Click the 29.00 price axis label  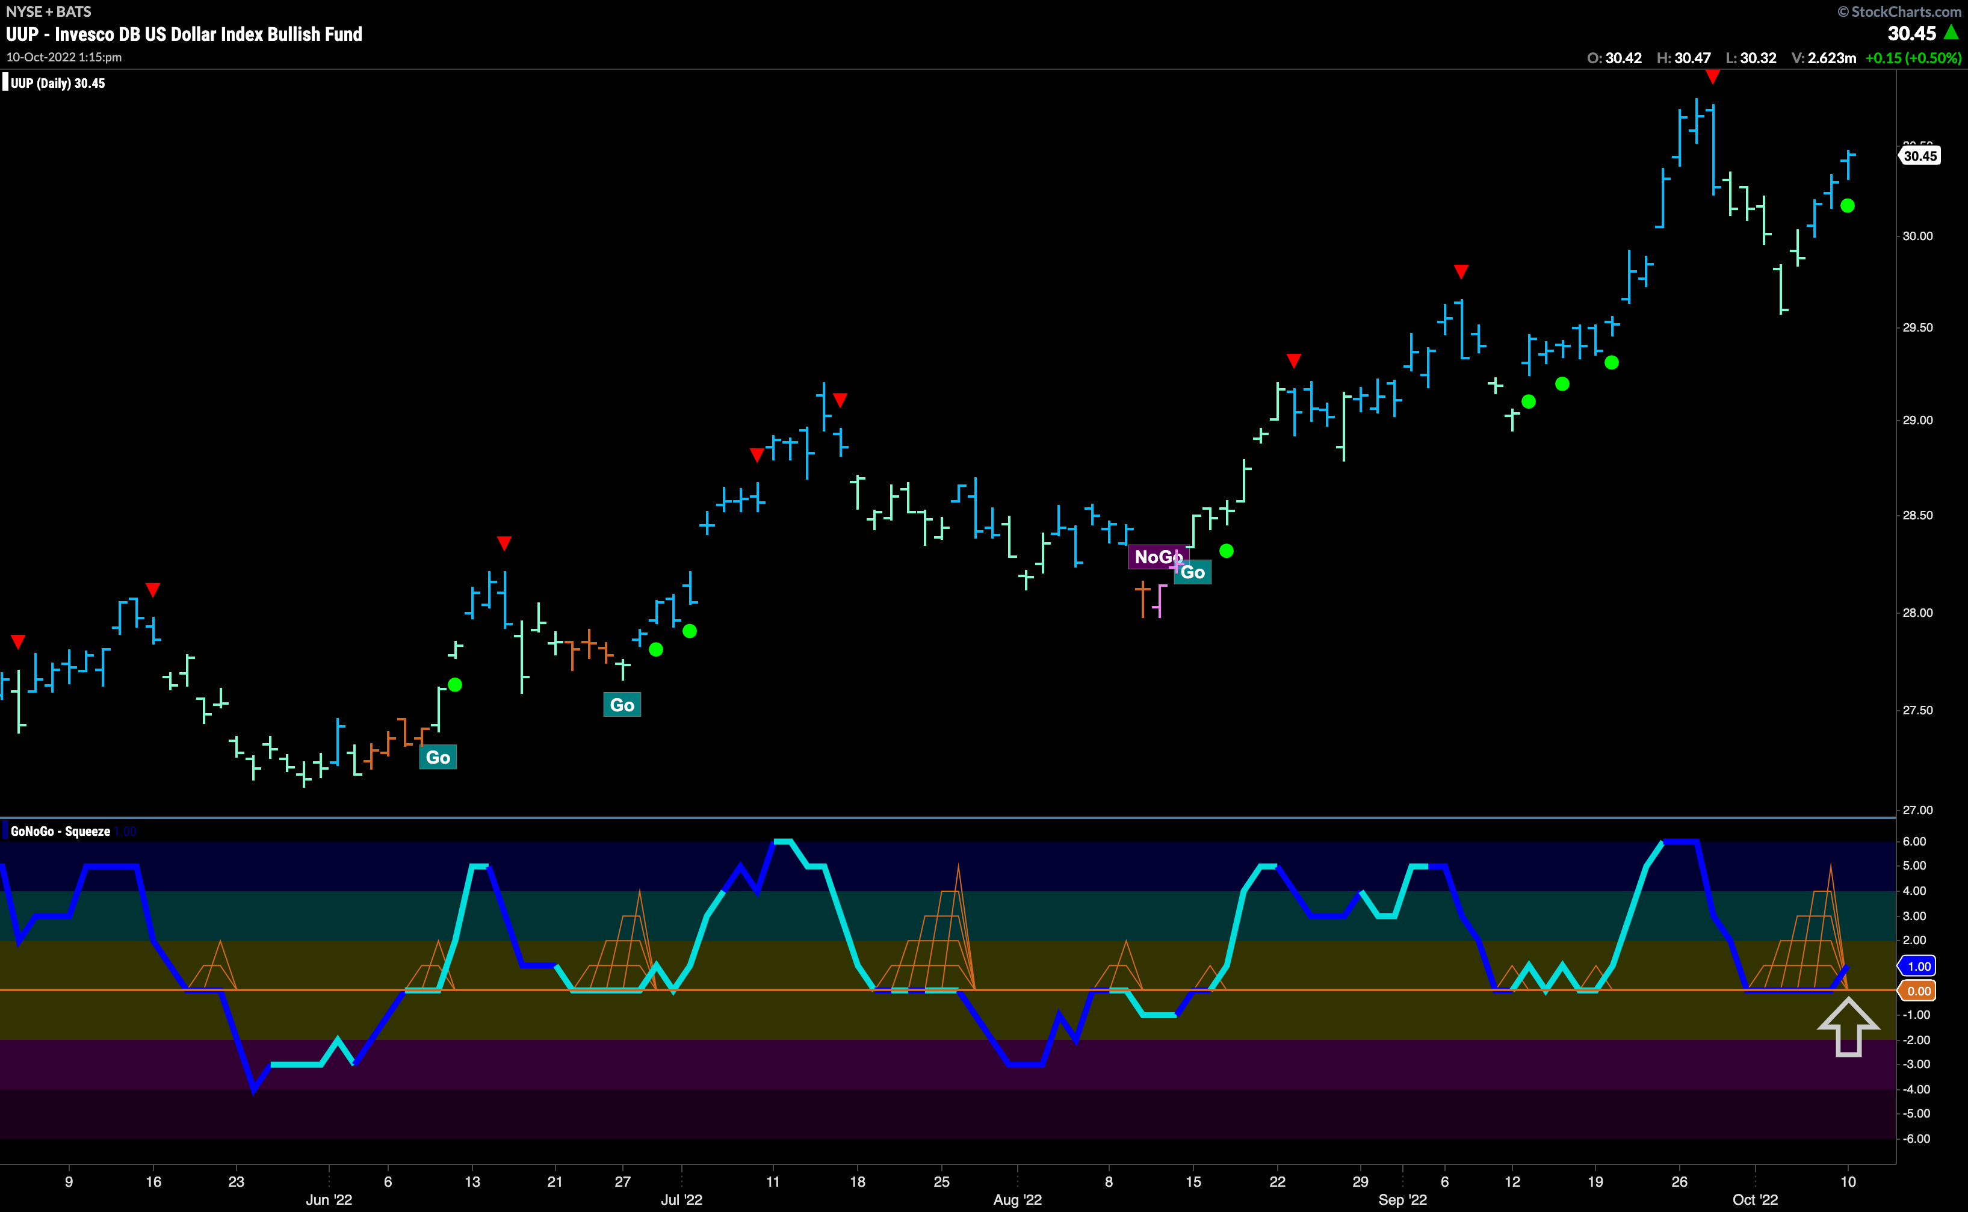(1917, 420)
